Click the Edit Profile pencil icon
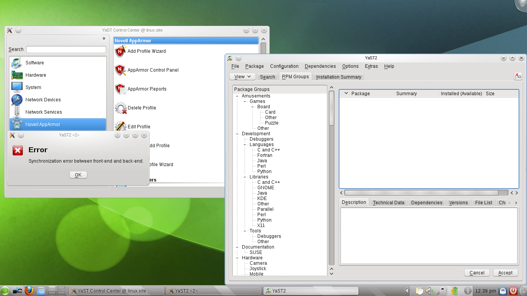 (121, 126)
